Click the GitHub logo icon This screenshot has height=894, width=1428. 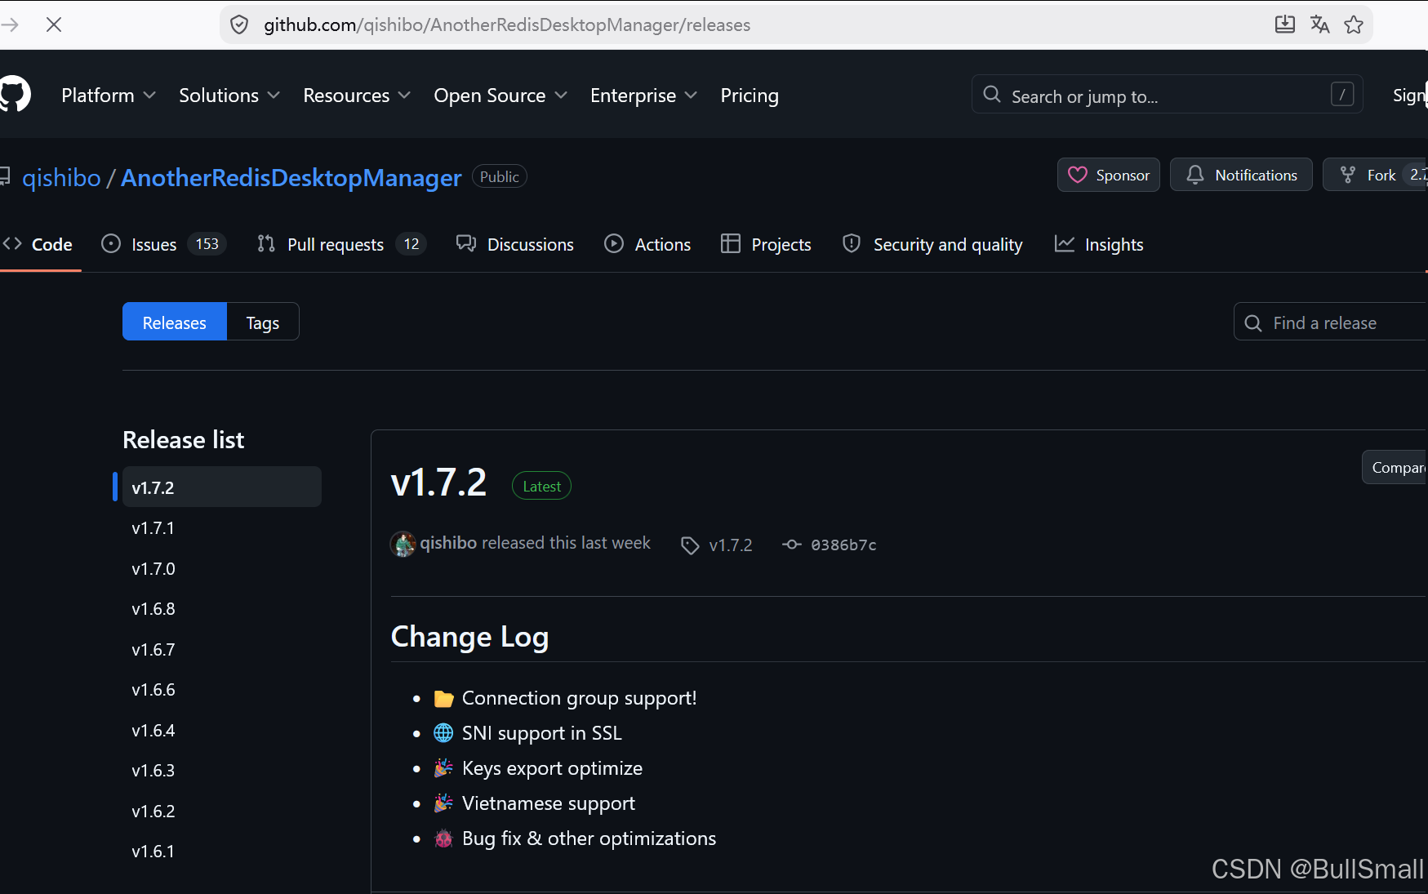pyautogui.click(x=15, y=95)
